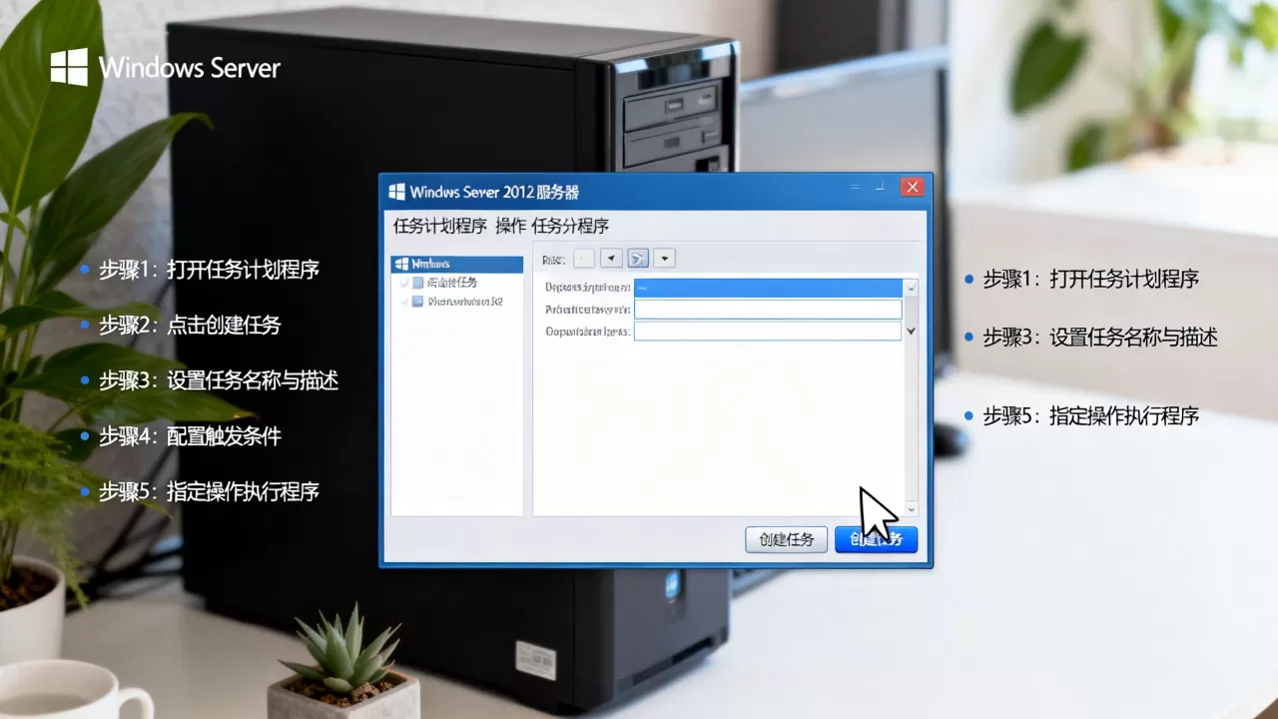Click the form pane's scrollbar down arrow
Viewport: 1278px width, 719px height.
tap(911, 508)
